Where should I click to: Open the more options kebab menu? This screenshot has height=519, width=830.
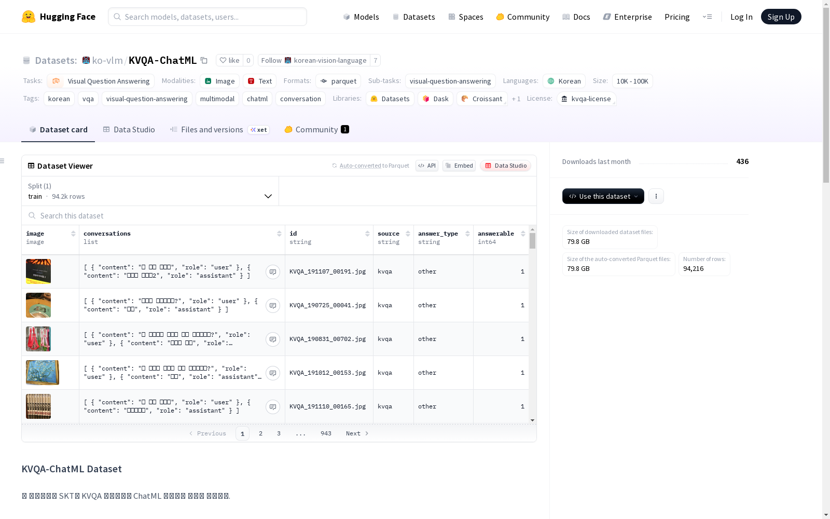(x=656, y=196)
